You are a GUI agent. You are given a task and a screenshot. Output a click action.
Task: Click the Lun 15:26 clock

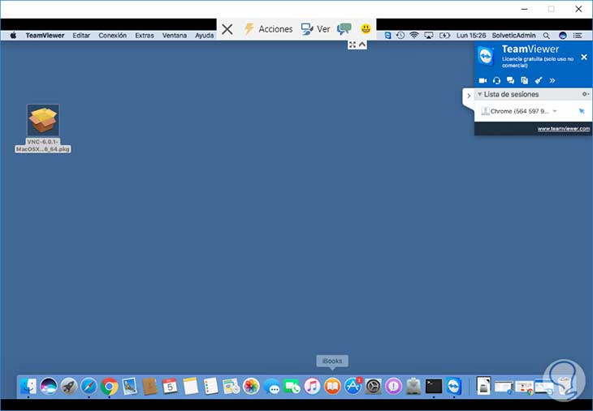471,36
